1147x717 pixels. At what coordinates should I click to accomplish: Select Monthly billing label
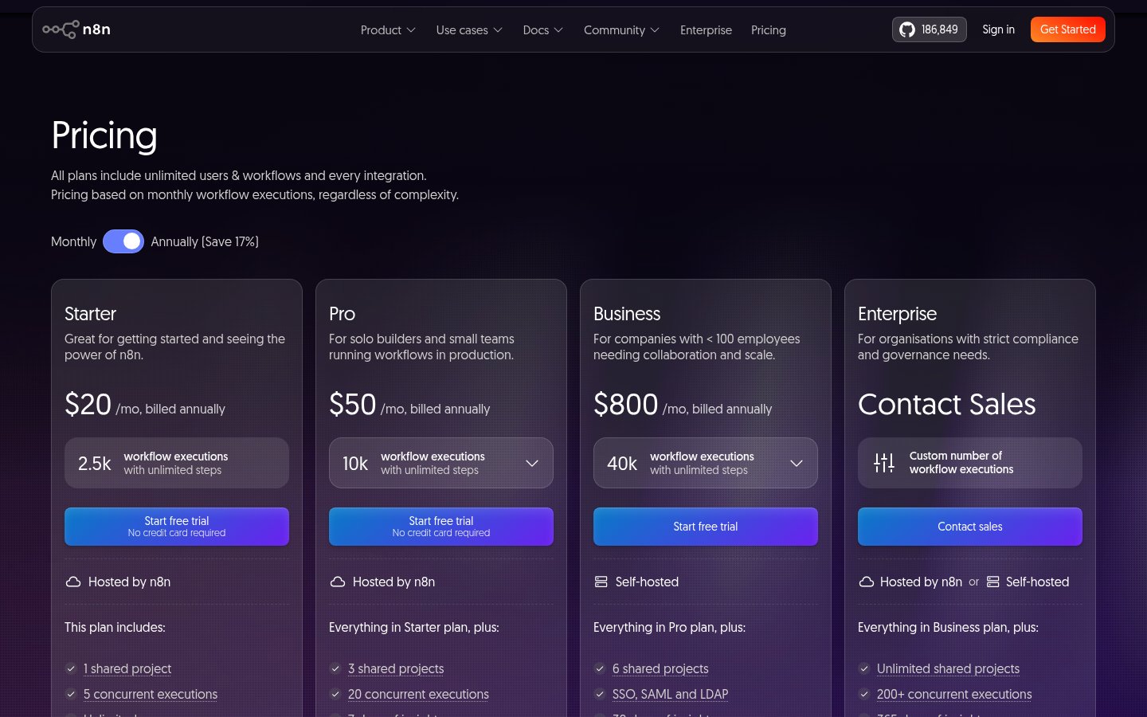pyautogui.click(x=73, y=241)
